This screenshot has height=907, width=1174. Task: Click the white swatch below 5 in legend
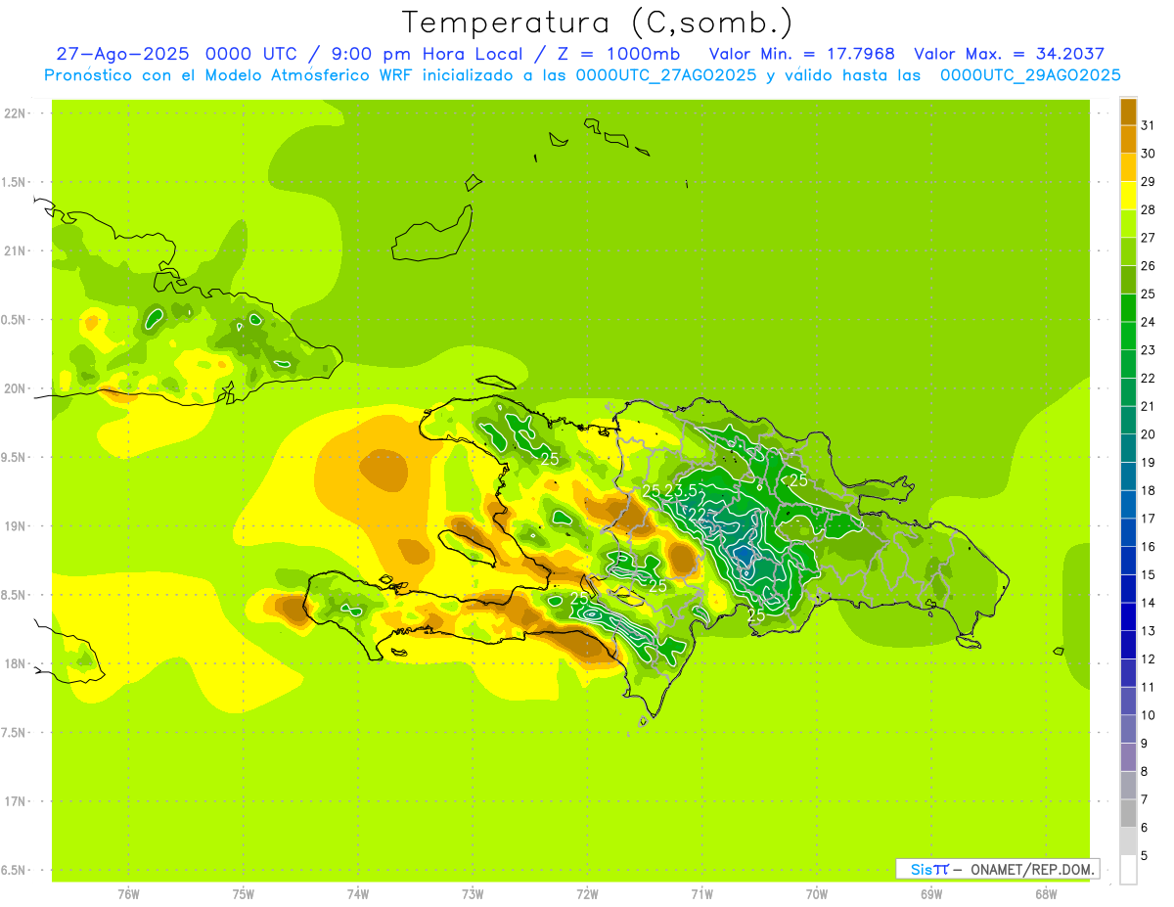(x=1128, y=869)
